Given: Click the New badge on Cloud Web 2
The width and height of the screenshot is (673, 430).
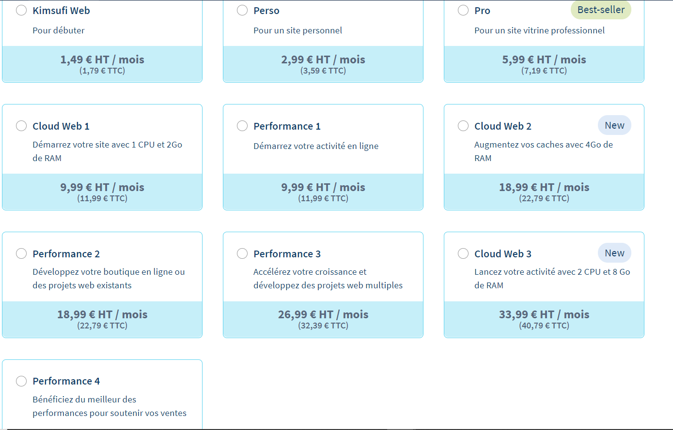Looking at the screenshot, I should pyautogui.click(x=614, y=125).
